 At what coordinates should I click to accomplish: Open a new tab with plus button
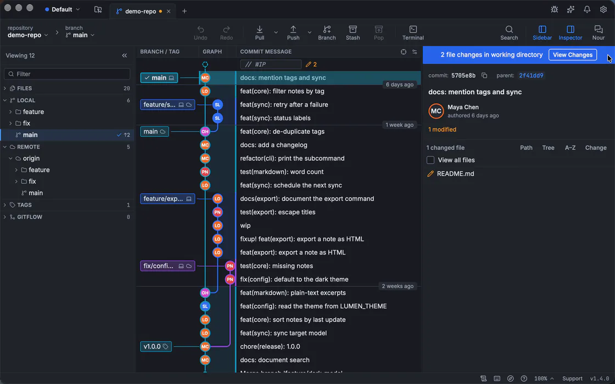tap(185, 12)
